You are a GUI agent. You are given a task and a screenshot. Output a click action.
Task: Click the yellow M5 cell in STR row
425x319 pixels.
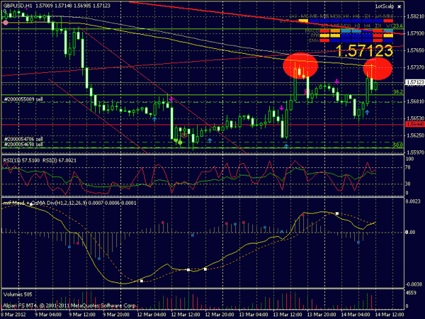point(324,35)
